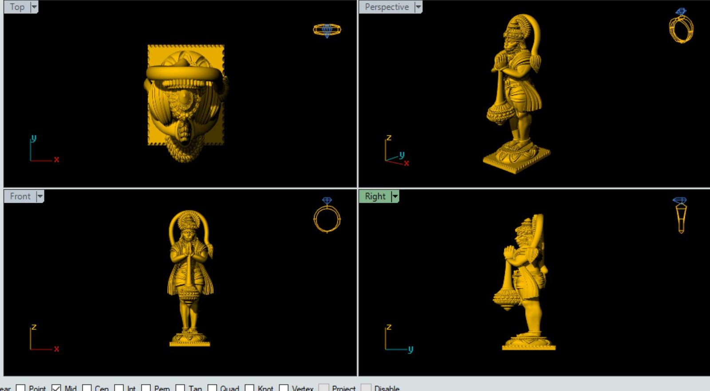Enable the Vertex snap checkbox
Viewport: 710px width, 391px height.
click(x=284, y=388)
